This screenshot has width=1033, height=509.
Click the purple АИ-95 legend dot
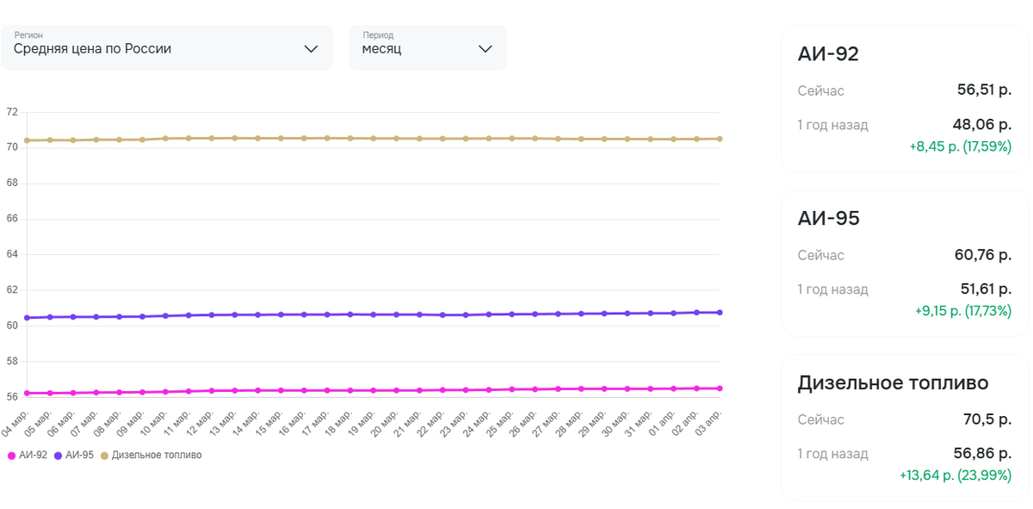[x=58, y=456]
